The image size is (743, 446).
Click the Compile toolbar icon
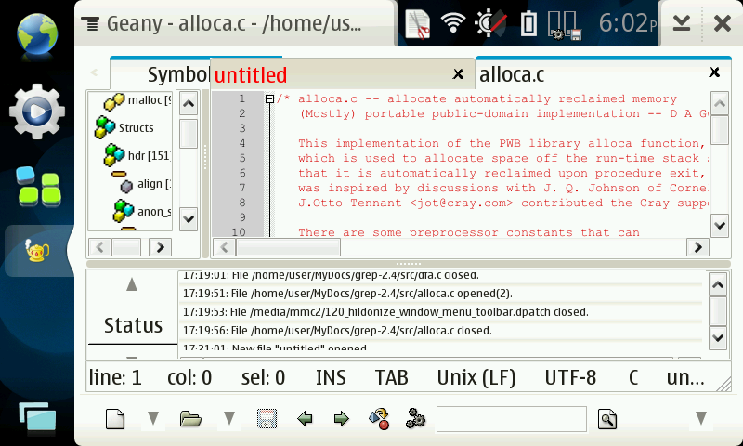(x=378, y=419)
